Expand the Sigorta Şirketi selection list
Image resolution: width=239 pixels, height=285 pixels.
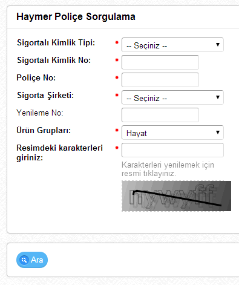pos(172,97)
